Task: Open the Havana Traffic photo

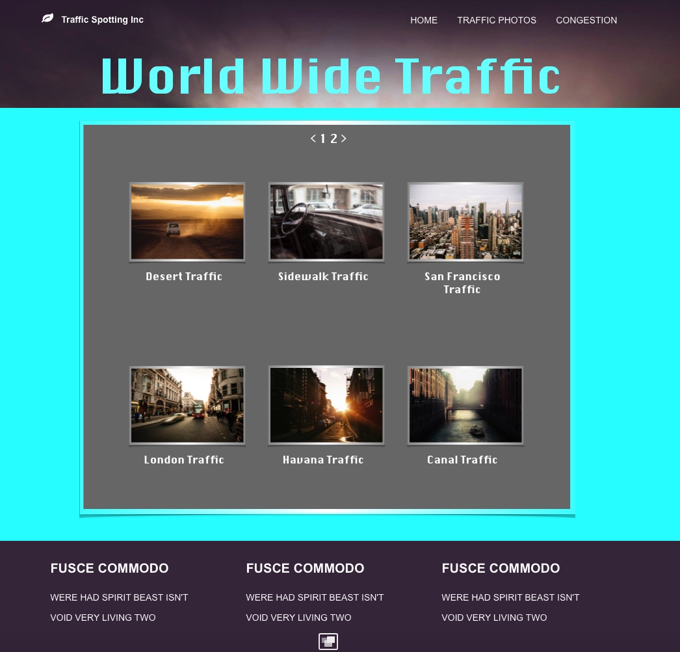Action: tap(326, 406)
